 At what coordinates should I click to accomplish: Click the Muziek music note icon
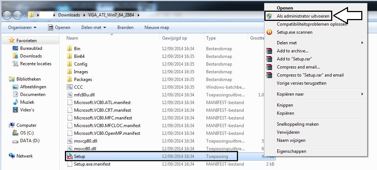tap(15, 102)
